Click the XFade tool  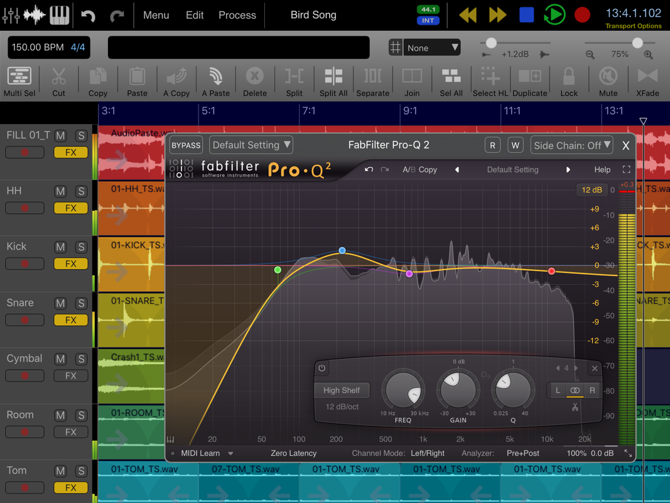647,82
